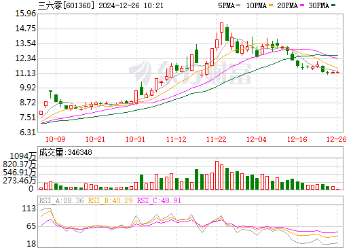This screenshot has height=248, width=353.
Task: Click the 11-12 date label
Action: [x=176, y=139]
